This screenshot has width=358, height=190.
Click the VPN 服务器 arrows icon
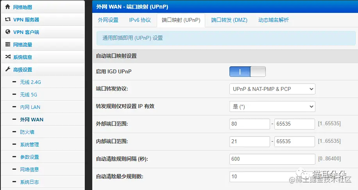[7, 20]
